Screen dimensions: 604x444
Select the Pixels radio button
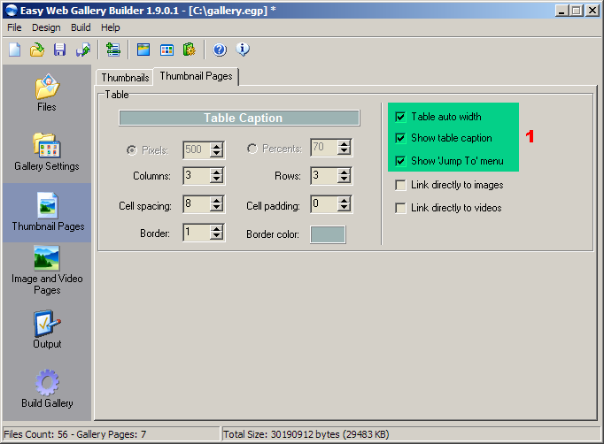pyautogui.click(x=132, y=150)
